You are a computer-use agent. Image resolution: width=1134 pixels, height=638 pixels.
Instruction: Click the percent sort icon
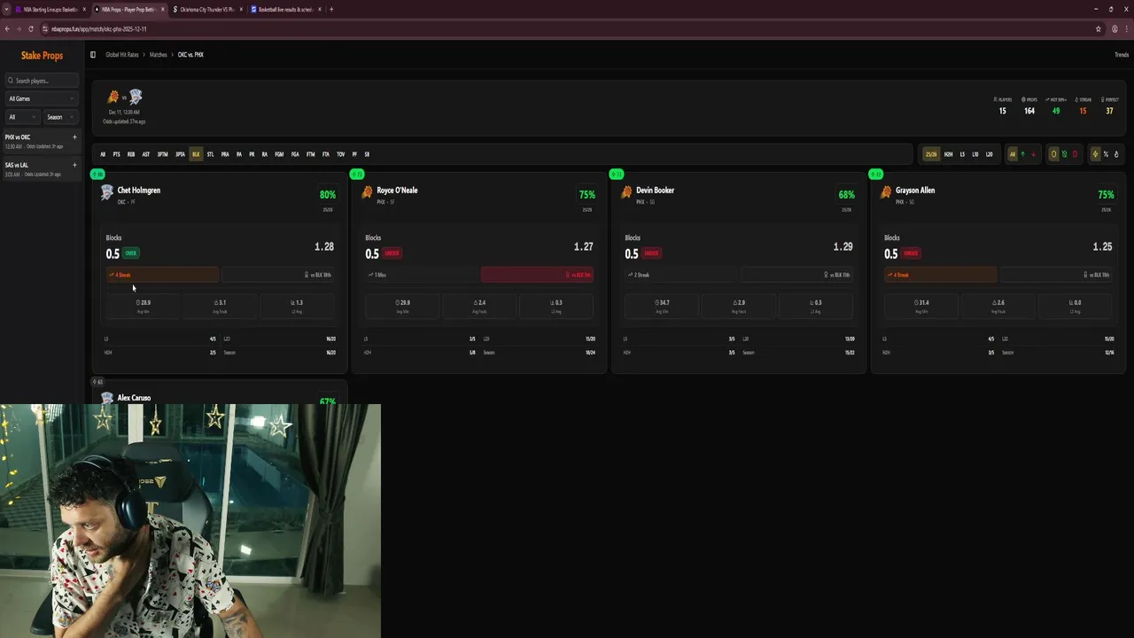pos(1106,154)
